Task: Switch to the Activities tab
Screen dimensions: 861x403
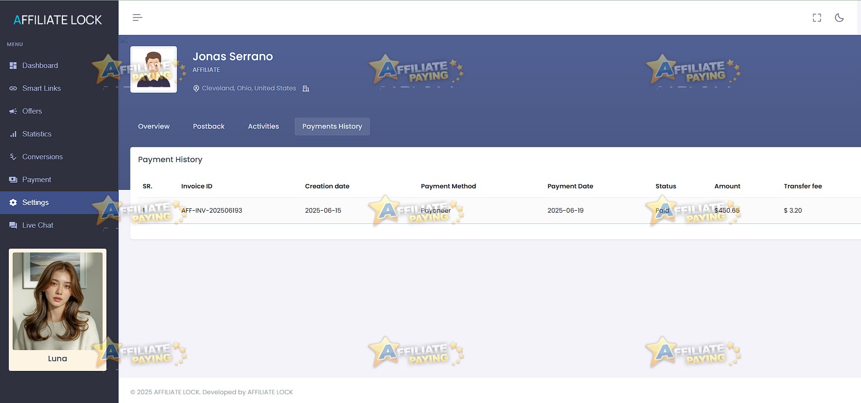Action: [264, 126]
